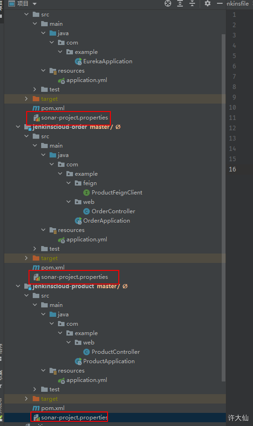Image resolution: width=253 pixels, height=426 pixels.
Task: Select the ProductController class file
Action: click(x=116, y=352)
